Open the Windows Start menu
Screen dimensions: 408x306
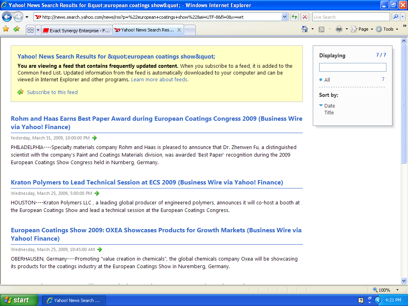[x=19, y=300]
